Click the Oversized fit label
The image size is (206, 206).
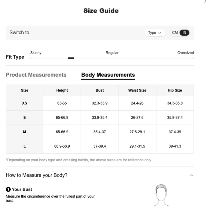186,53
